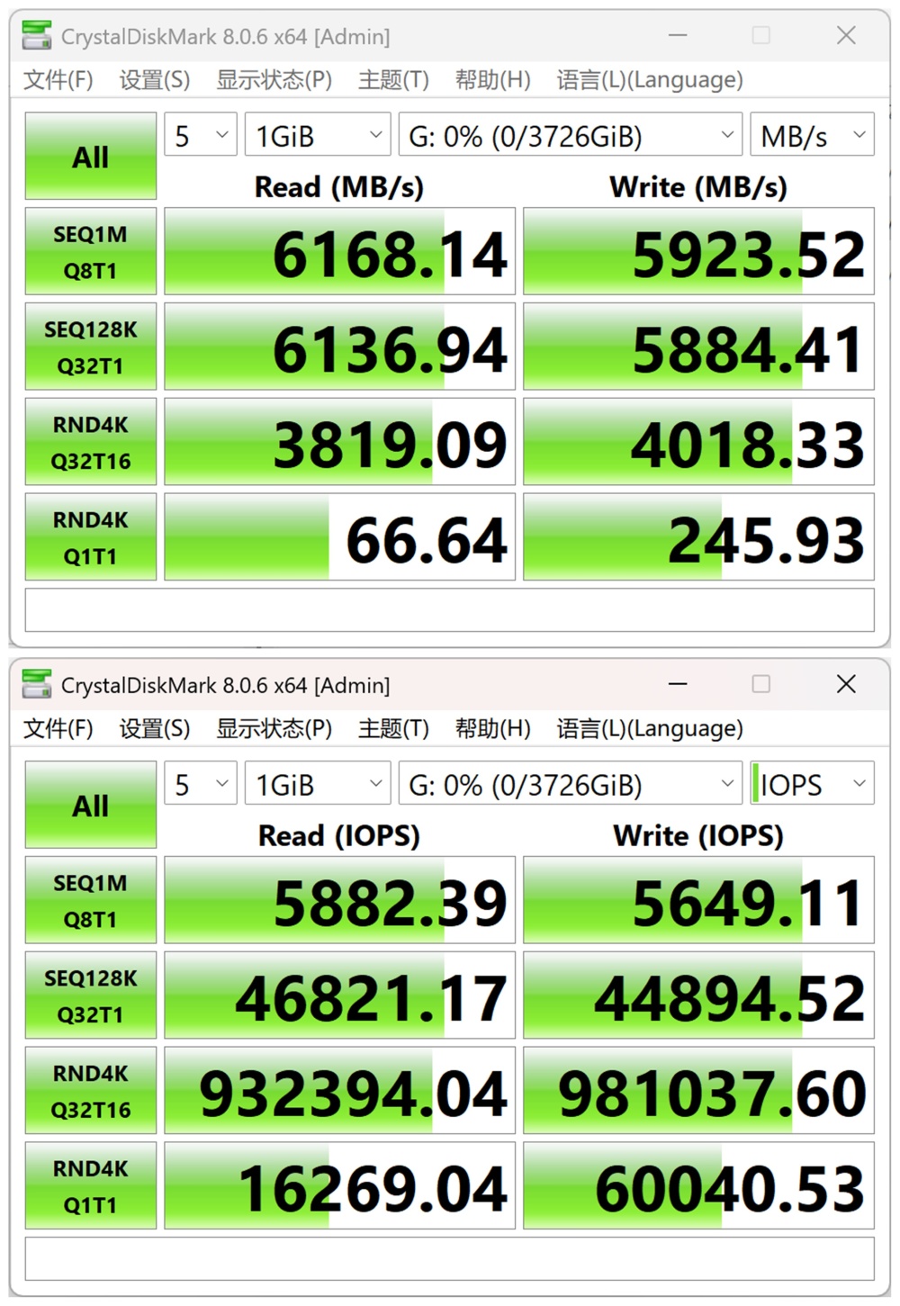Image resolution: width=900 pixels, height=1306 pixels.
Task: Open 设置(S) menu in bottom window
Action: tap(155, 728)
